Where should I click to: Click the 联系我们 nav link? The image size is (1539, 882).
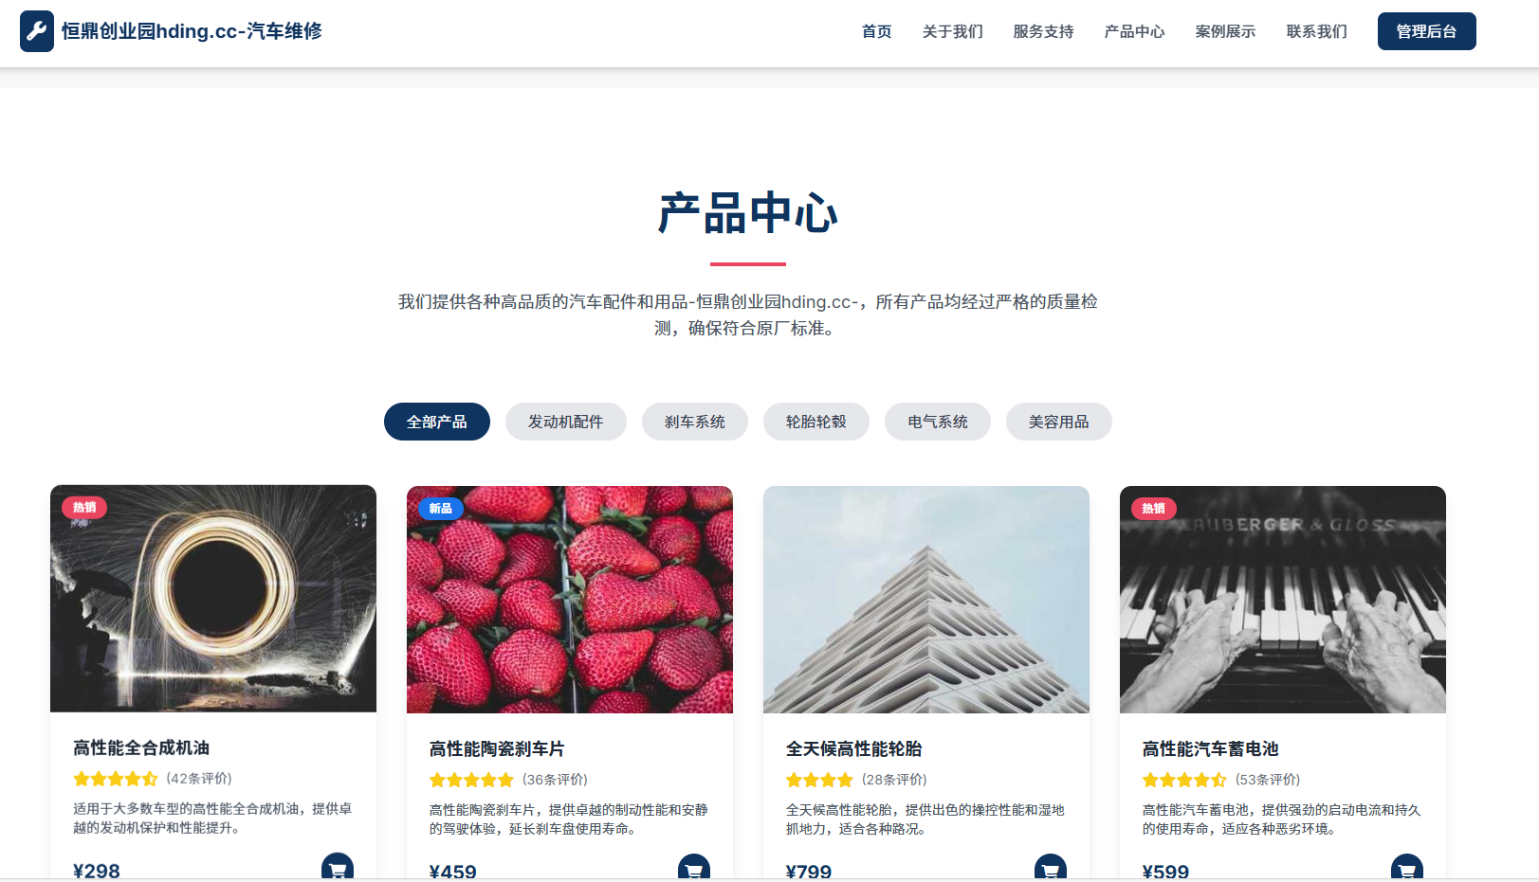click(x=1317, y=31)
